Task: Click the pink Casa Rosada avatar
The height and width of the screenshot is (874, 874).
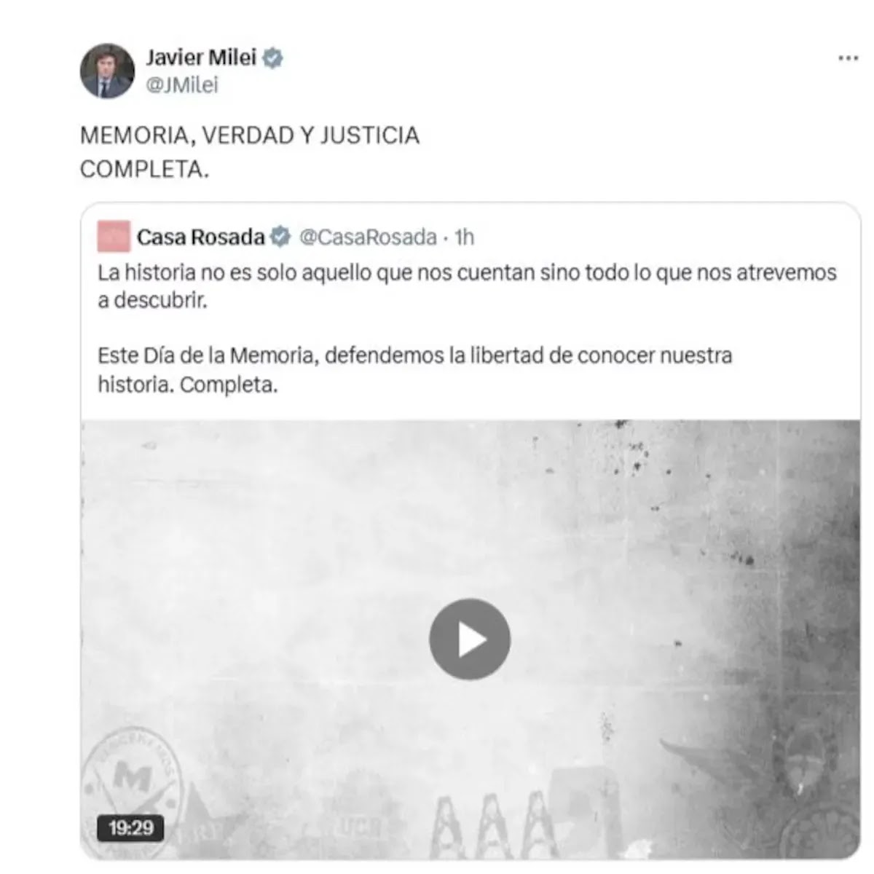Action: [114, 237]
